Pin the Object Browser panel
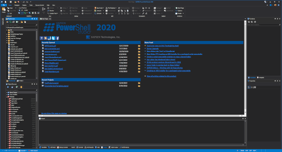This screenshot has height=152, width=282. click(34, 84)
